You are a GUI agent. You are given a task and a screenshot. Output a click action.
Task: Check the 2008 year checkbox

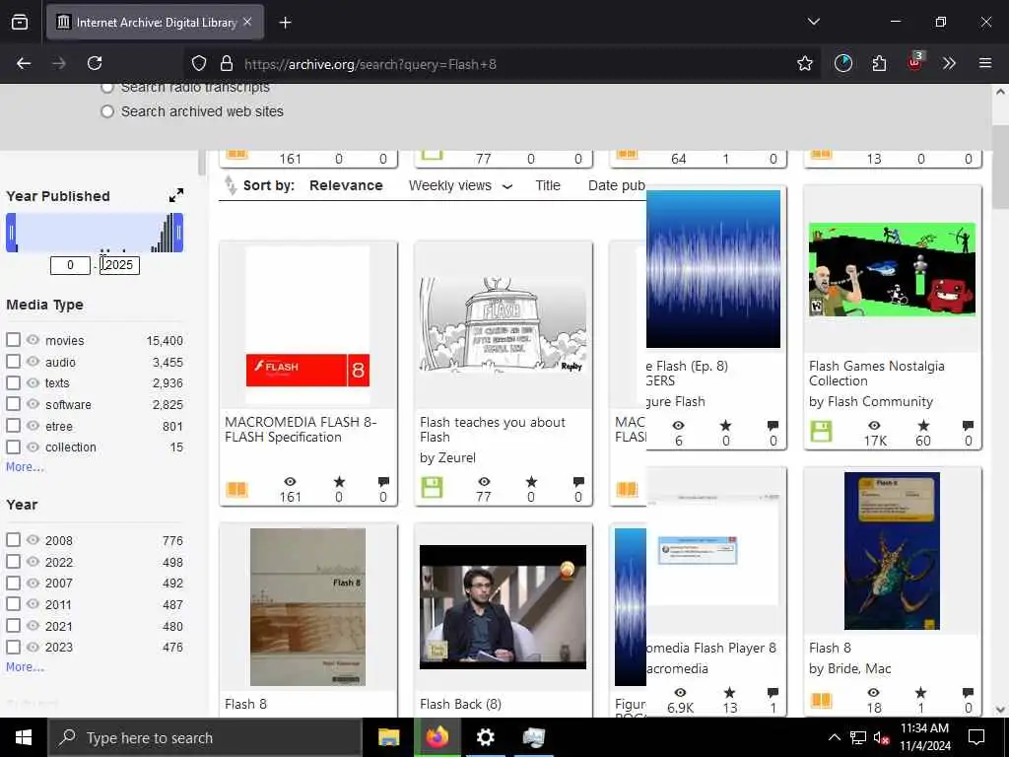point(13,539)
